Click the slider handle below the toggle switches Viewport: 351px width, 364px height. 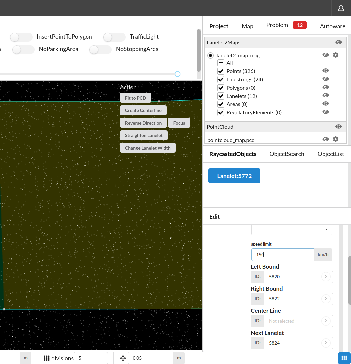coord(177,74)
